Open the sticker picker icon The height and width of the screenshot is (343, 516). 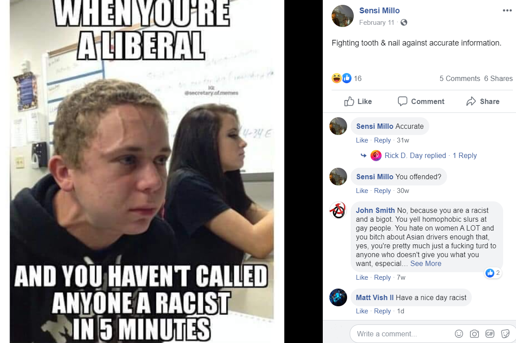(505, 334)
